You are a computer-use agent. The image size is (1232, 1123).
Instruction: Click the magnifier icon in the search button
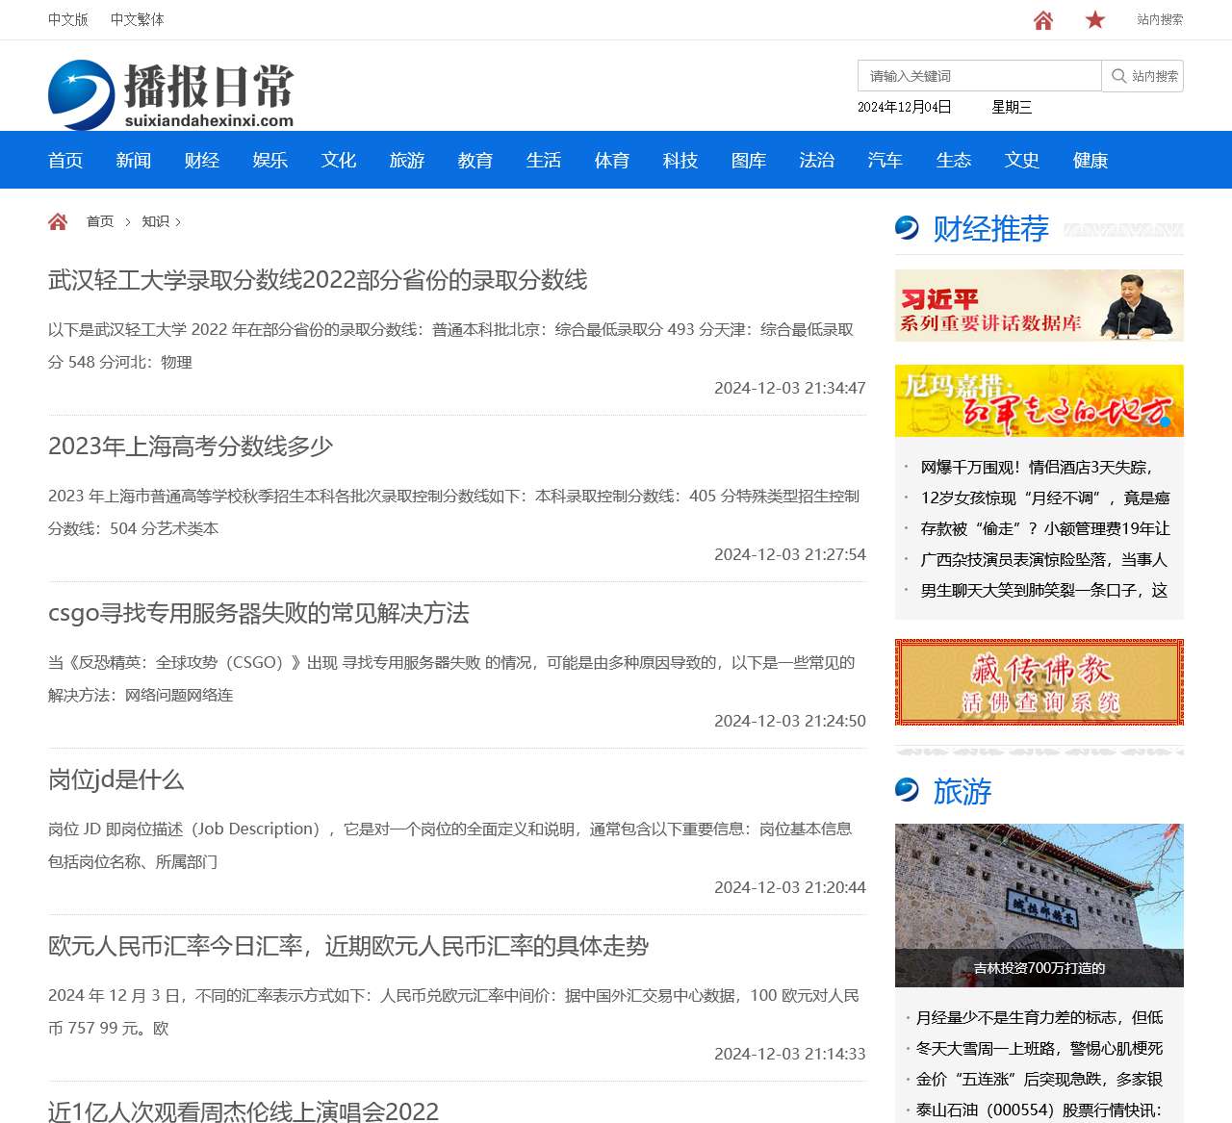pos(1117,76)
